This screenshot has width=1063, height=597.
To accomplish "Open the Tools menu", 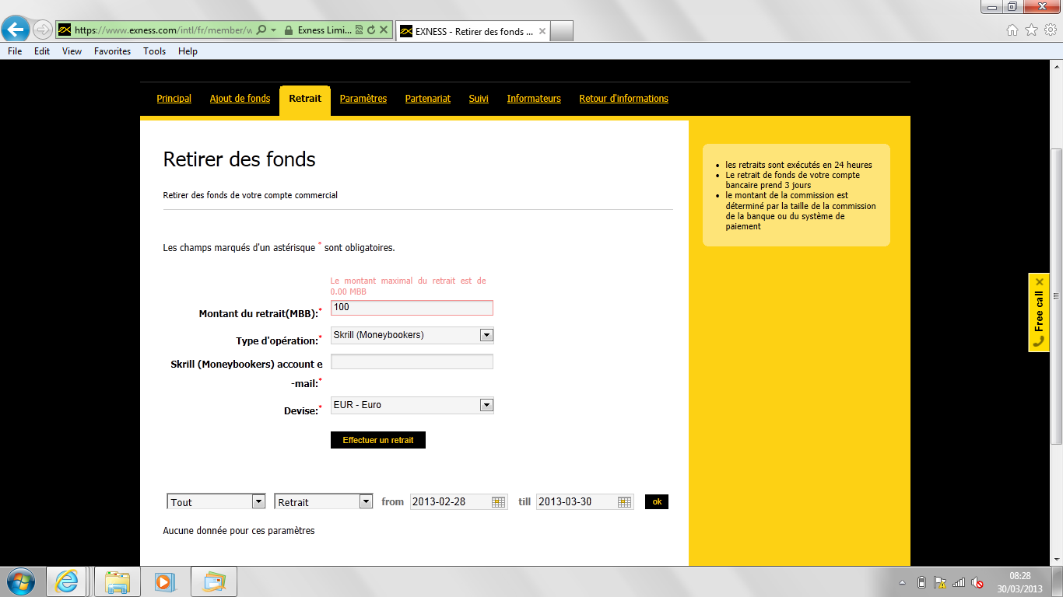I will pos(154,51).
